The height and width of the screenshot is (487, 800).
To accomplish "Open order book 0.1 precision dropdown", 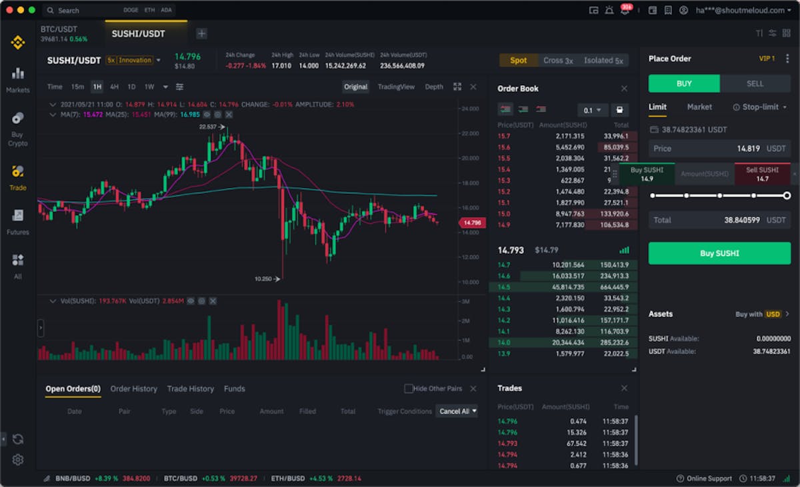I will tap(592, 110).
